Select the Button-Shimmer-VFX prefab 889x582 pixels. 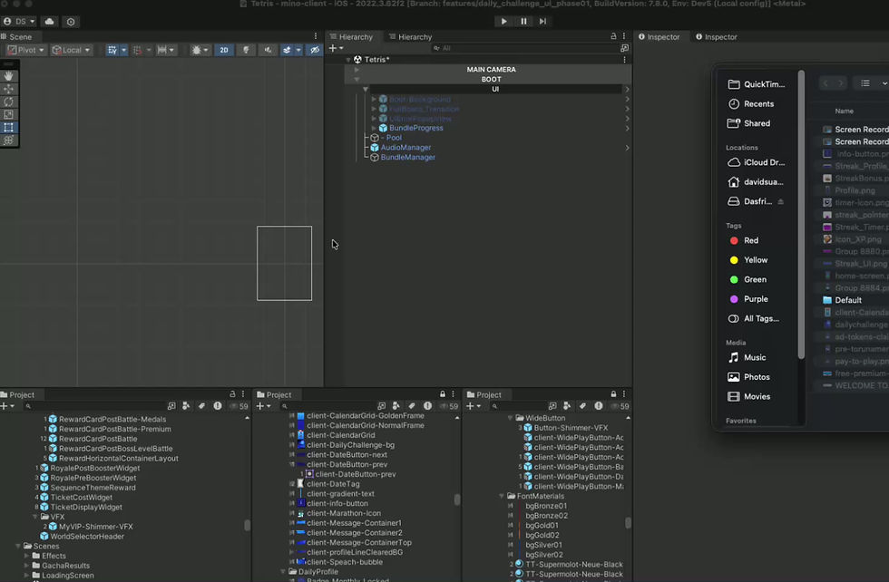pyautogui.click(x=571, y=428)
